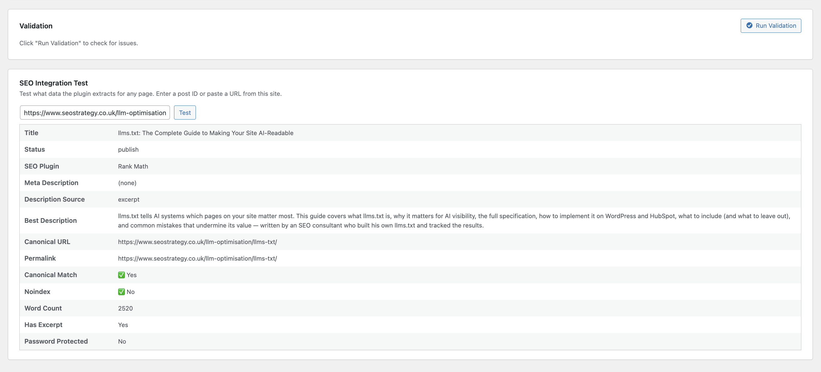Viewport: 821px width, 372px height.
Task: Select the Rank Math plugin value
Action: tap(133, 166)
